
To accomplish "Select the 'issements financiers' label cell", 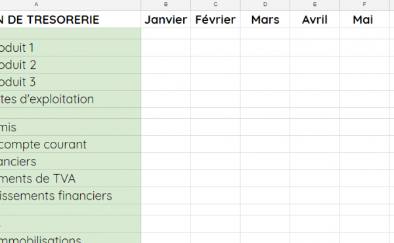I will click(x=70, y=196).
